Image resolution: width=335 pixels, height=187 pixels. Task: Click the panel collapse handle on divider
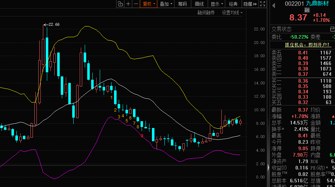point(269,167)
